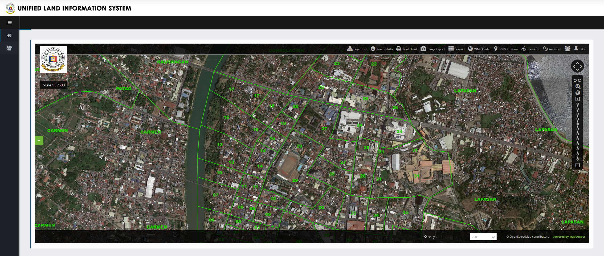604x256 pixels.
Task: Open the POI pin tool
Action: pos(579,49)
